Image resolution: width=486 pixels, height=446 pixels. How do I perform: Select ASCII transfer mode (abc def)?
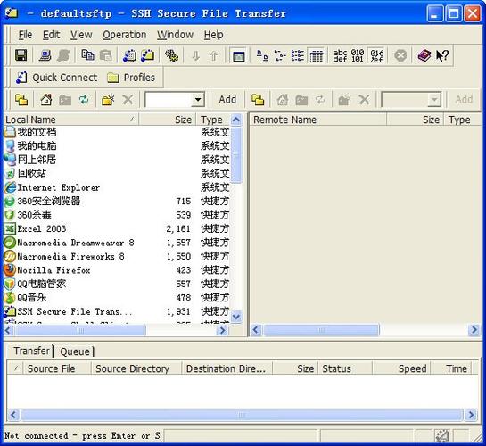pyautogui.click(x=340, y=56)
